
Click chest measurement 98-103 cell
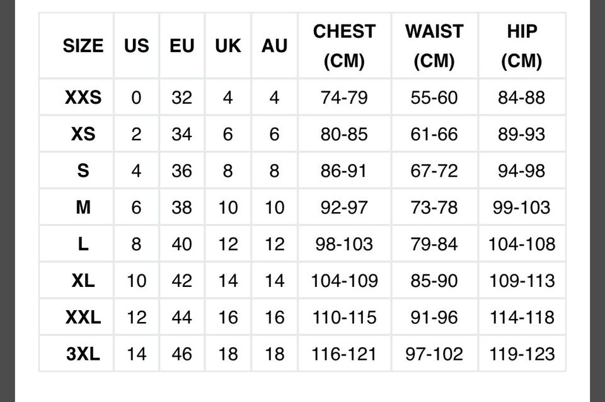344,243
